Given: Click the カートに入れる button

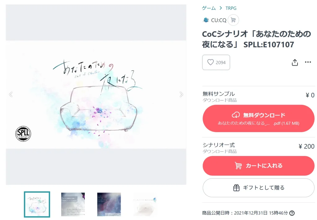Looking at the screenshot, I should coord(258,166).
